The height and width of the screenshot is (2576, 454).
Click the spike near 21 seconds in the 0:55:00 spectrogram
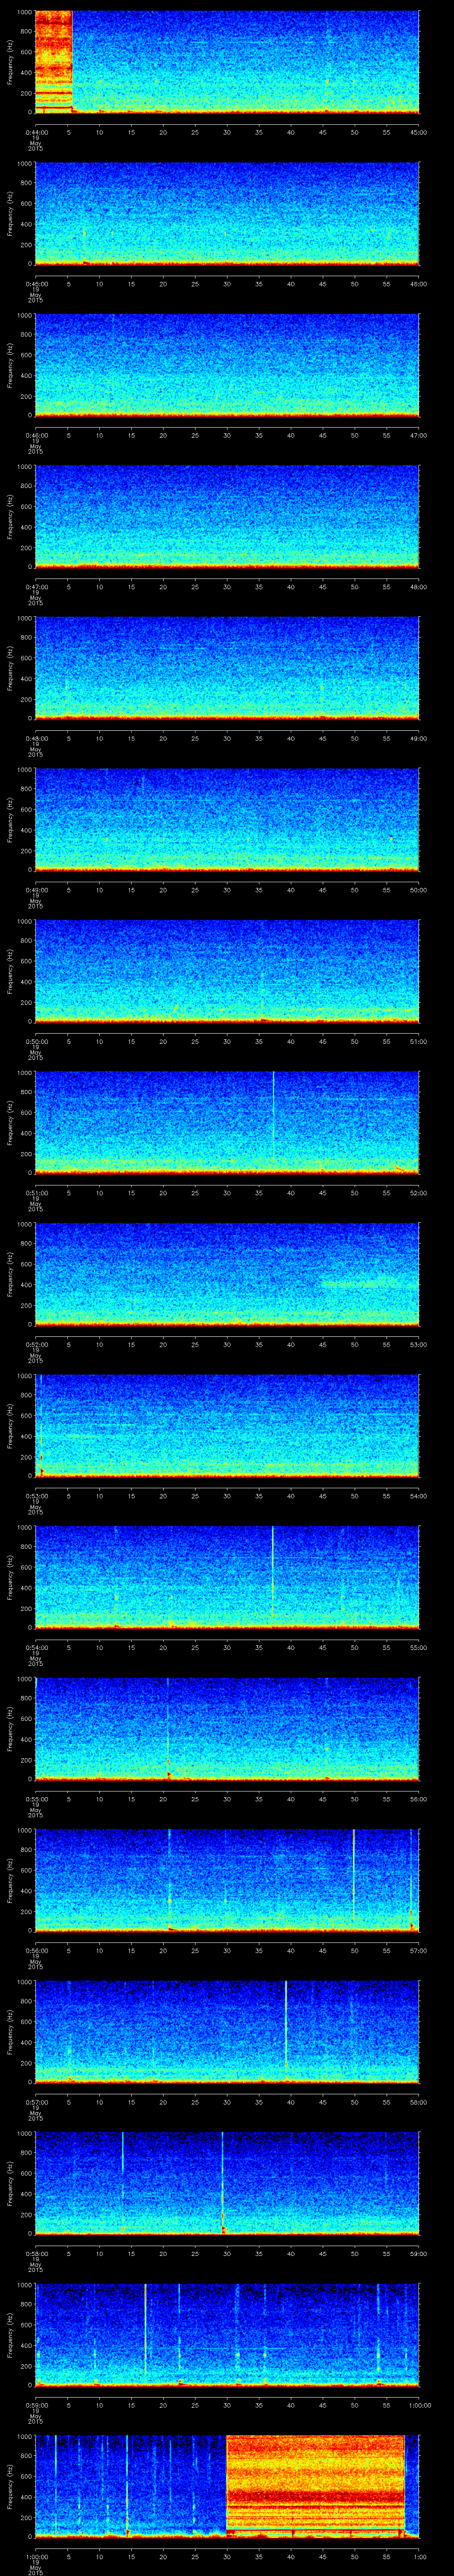pyautogui.click(x=168, y=1728)
